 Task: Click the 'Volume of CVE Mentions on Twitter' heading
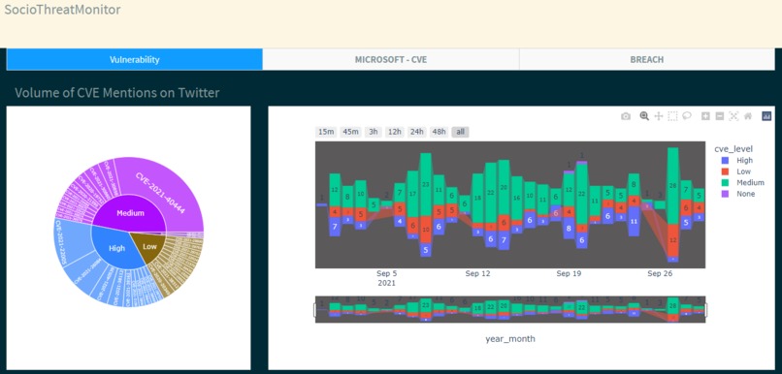click(x=117, y=93)
